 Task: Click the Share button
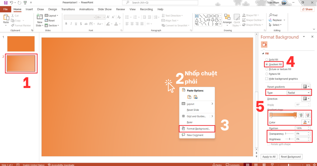(x=307, y=9)
